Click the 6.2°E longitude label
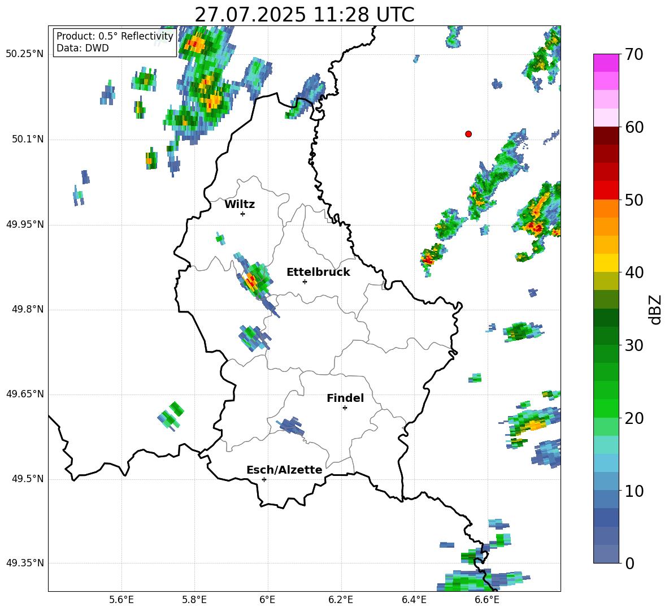Image resolution: width=669 pixels, height=611 pixels. point(341,600)
